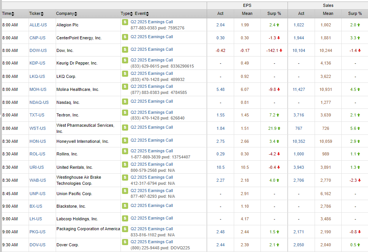This screenshot has width=368, height=252.
Task: Click the 9:30 AM time cell
Action: pos(10,245)
